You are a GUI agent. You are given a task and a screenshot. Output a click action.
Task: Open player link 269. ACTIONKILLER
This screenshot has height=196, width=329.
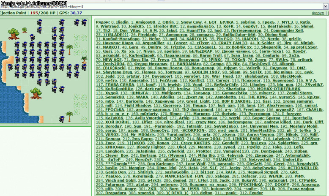[298, 168]
